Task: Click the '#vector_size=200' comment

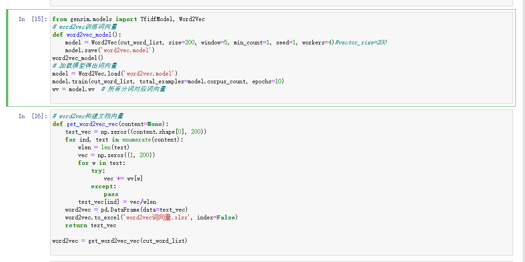Action: coord(361,43)
